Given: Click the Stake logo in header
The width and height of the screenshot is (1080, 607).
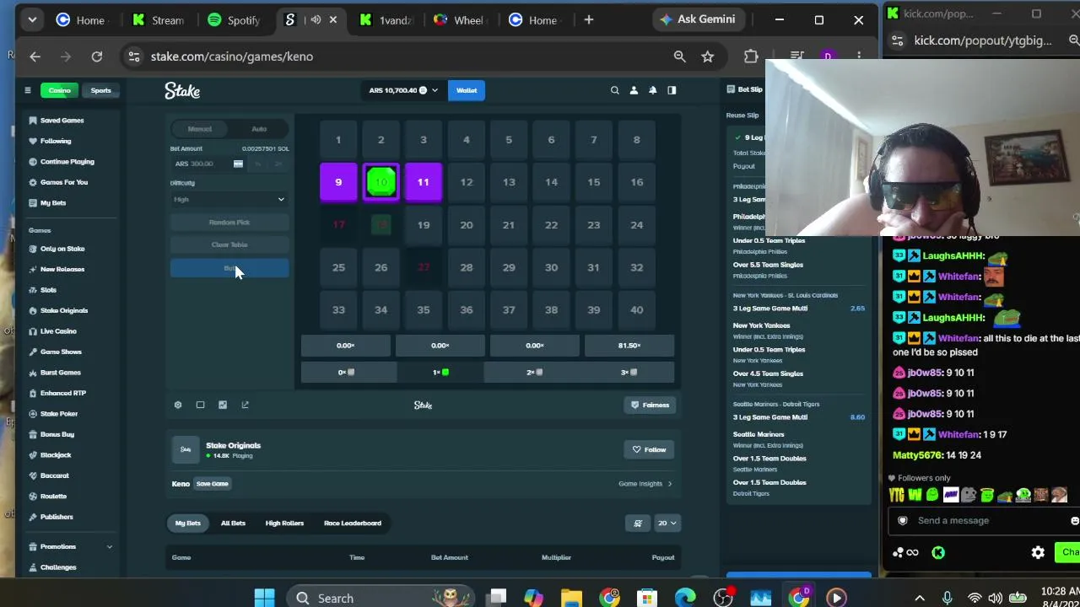Looking at the screenshot, I should [182, 90].
